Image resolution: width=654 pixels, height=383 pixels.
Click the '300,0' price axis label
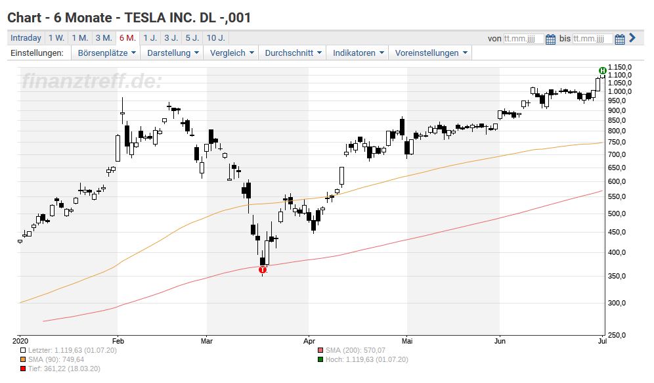pyautogui.click(x=617, y=304)
